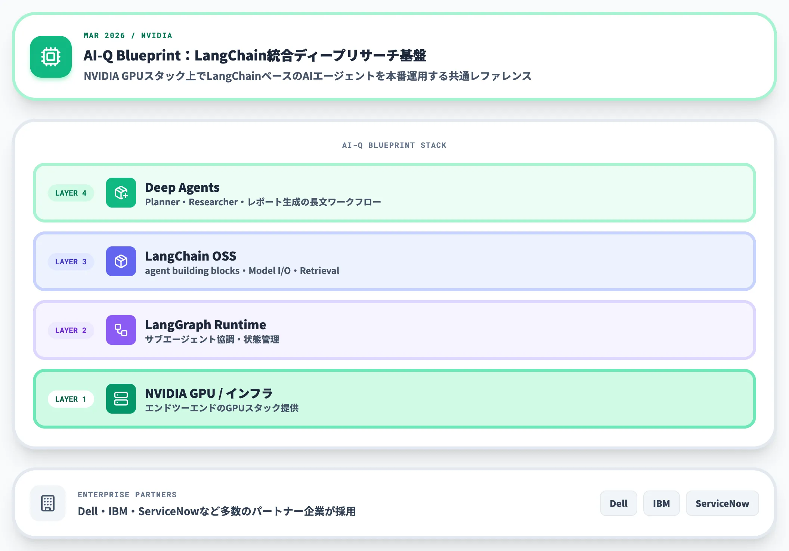The width and height of the screenshot is (789, 551).
Task: Click the AI-Q BLUEPRINT STACK heading
Action: (394, 145)
